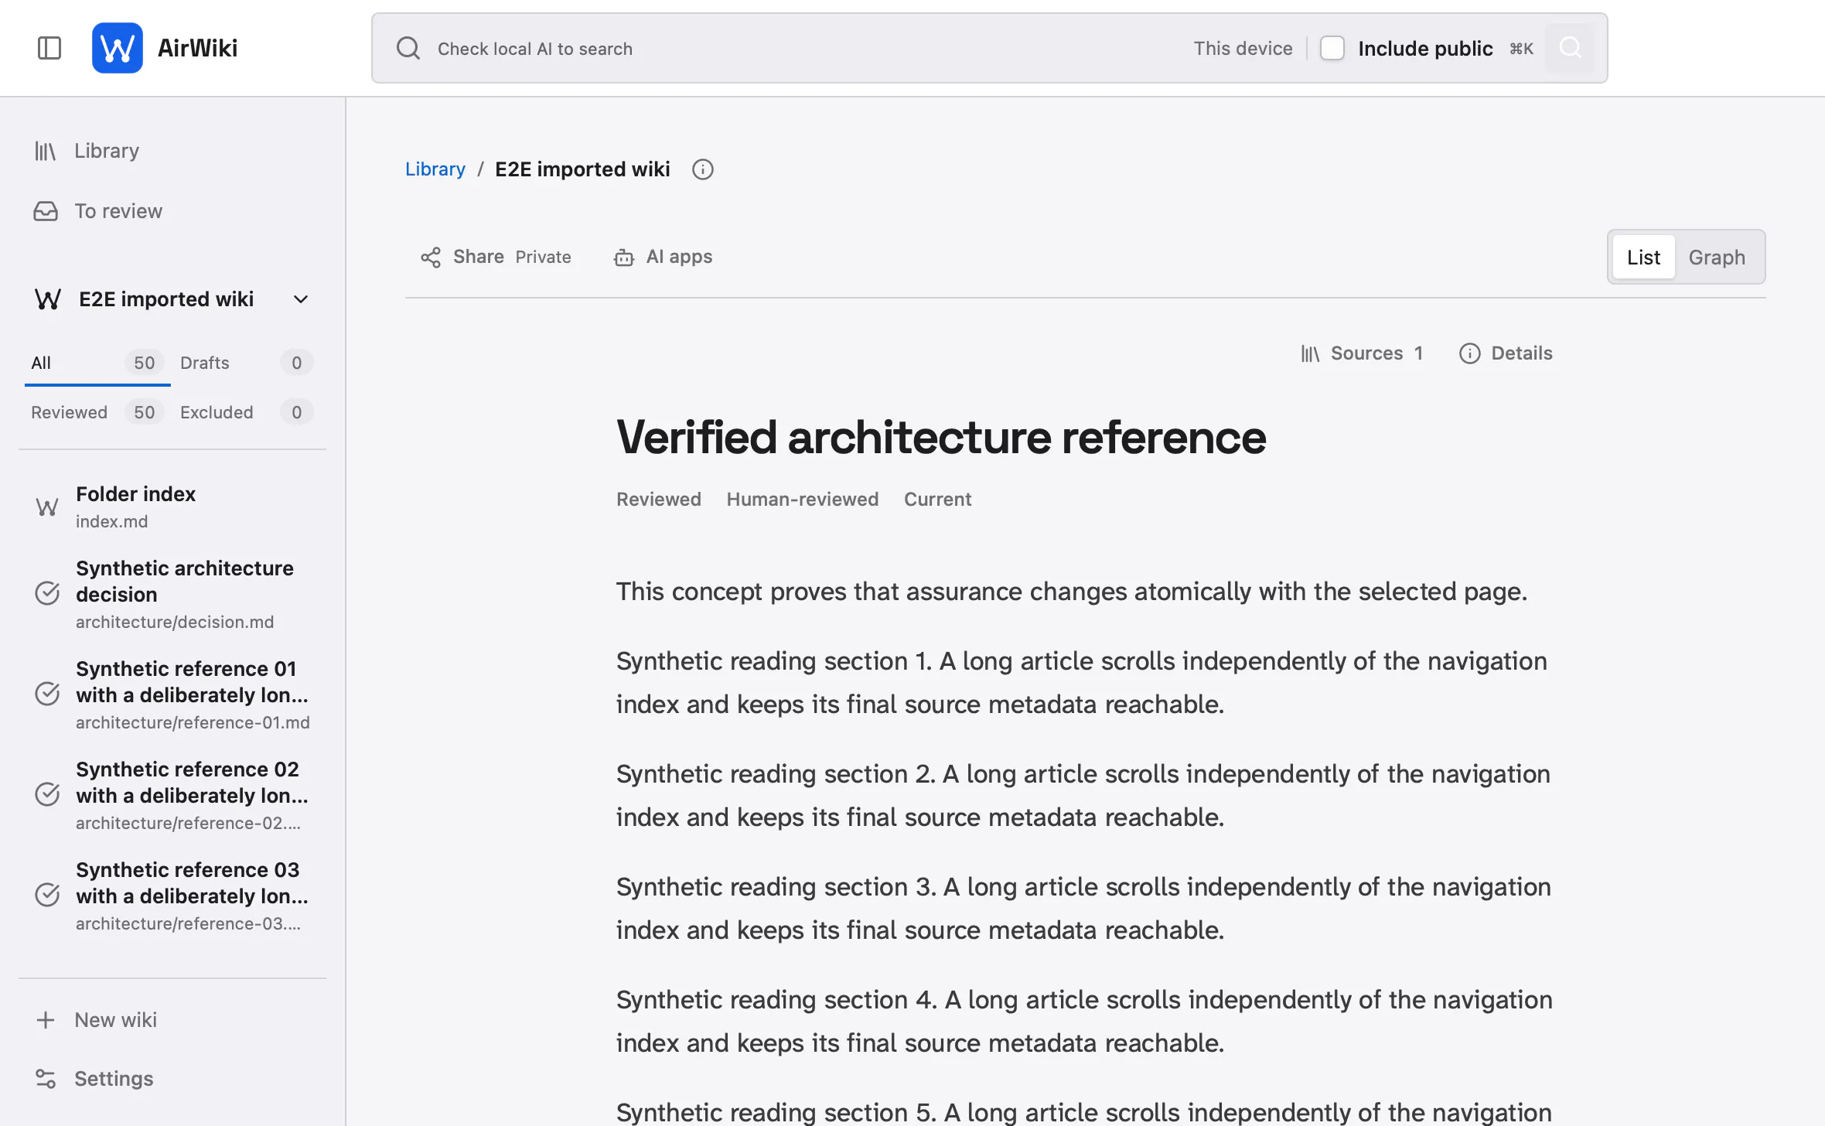The width and height of the screenshot is (1825, 1126).
Task: Select the Reviewed filter tab
Action: pos(97,412)
